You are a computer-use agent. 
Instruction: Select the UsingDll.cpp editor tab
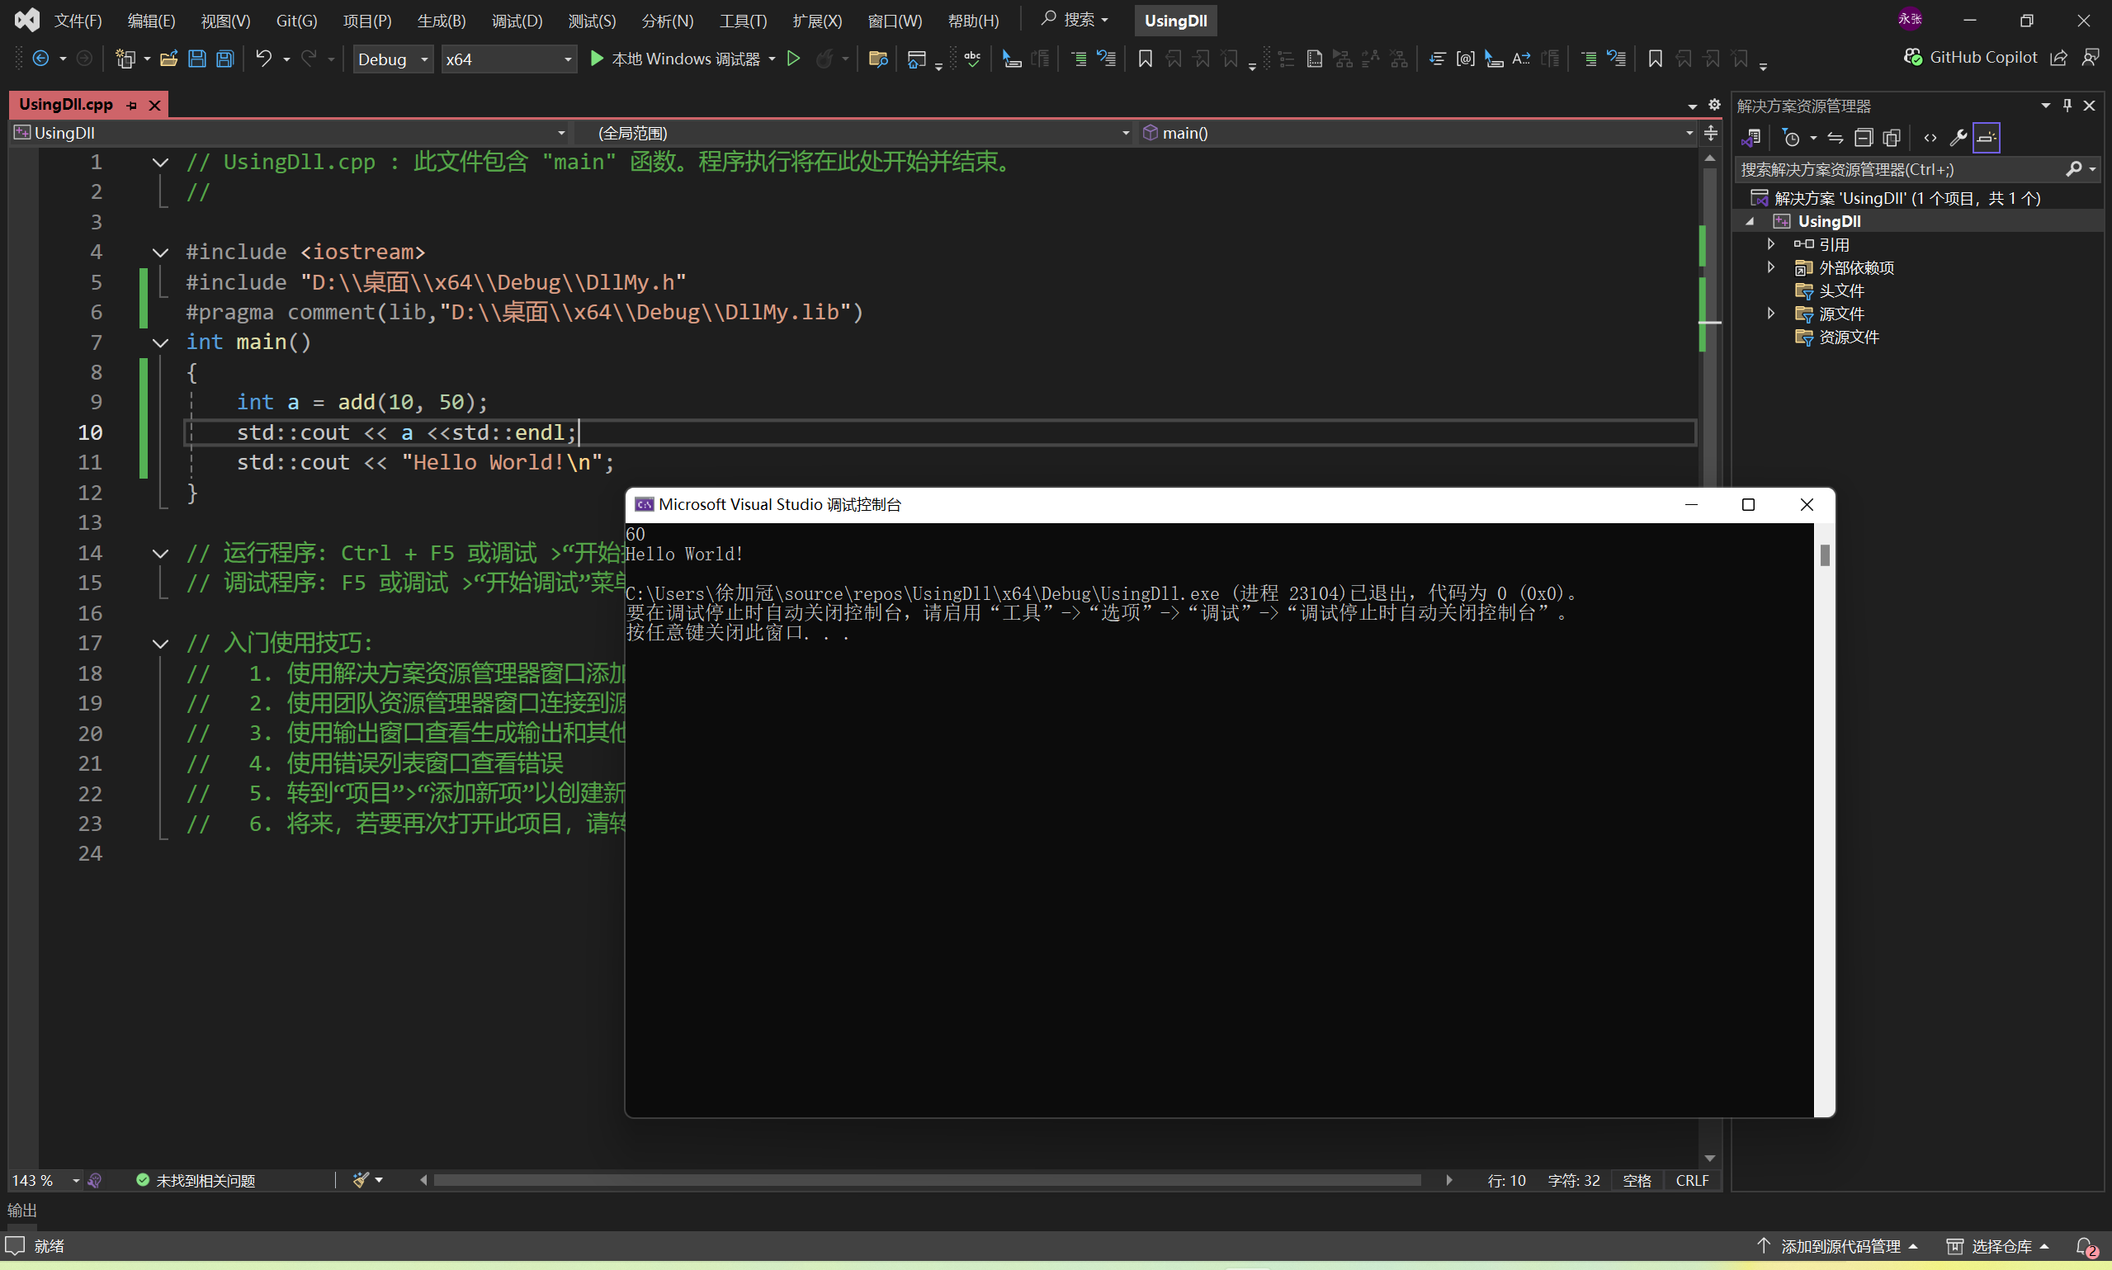[66, 105]
